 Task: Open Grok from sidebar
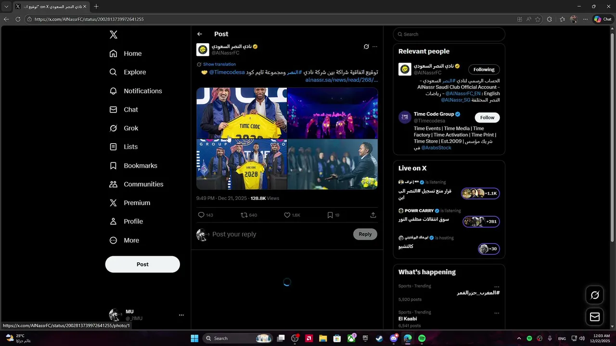(124, 128)
